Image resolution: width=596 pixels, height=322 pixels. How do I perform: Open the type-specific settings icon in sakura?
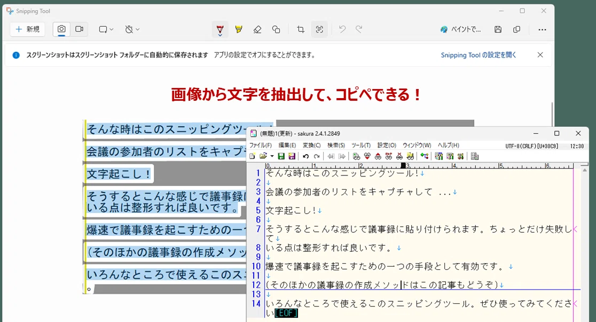click(x=450, y=156)
